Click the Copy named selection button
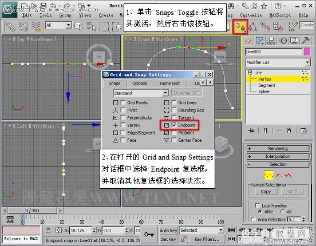Screen dimensions: 316x246 [x=266, y=192]
